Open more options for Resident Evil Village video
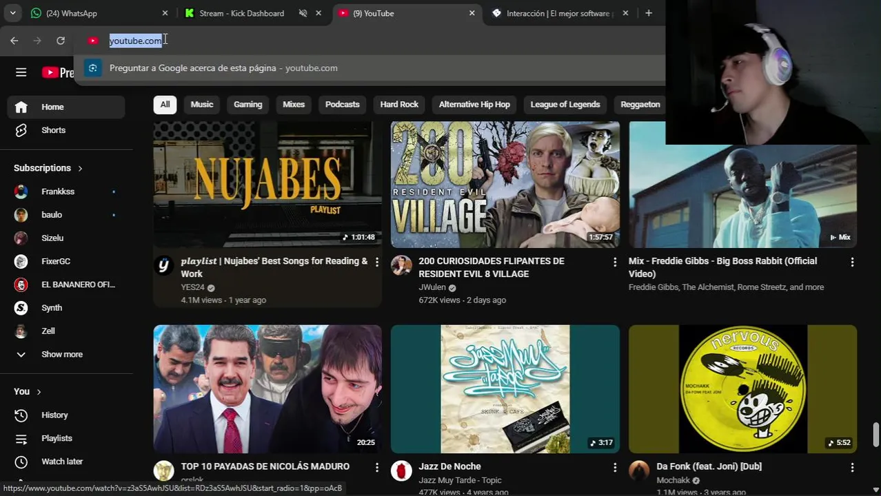This screenshot has height=496, width=881. (615, 262)
